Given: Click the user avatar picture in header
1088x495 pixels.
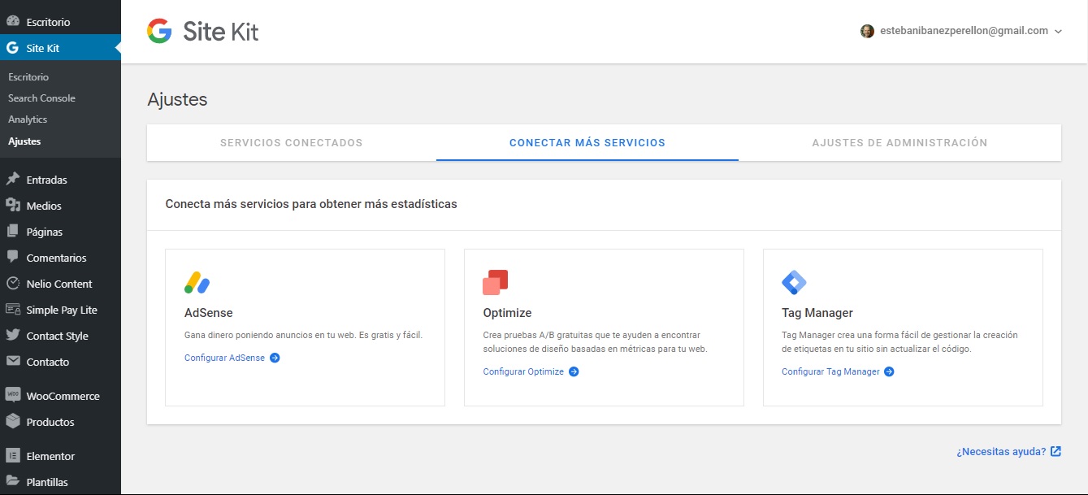Looking at the screenshot, I should click(867, 31).
